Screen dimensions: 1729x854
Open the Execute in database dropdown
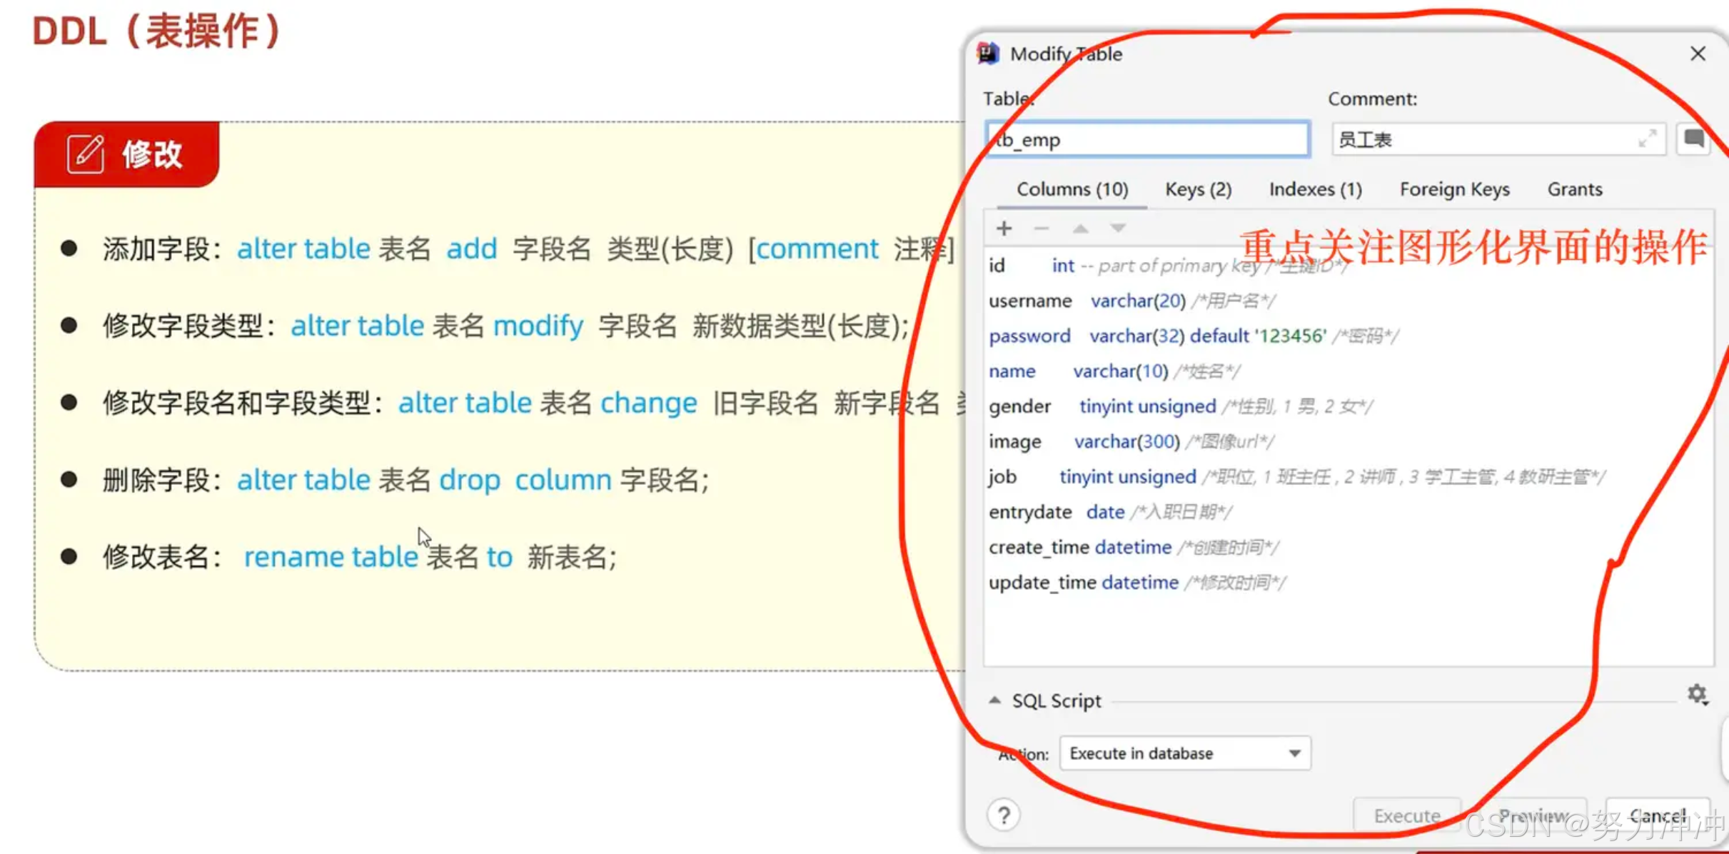1185,753
